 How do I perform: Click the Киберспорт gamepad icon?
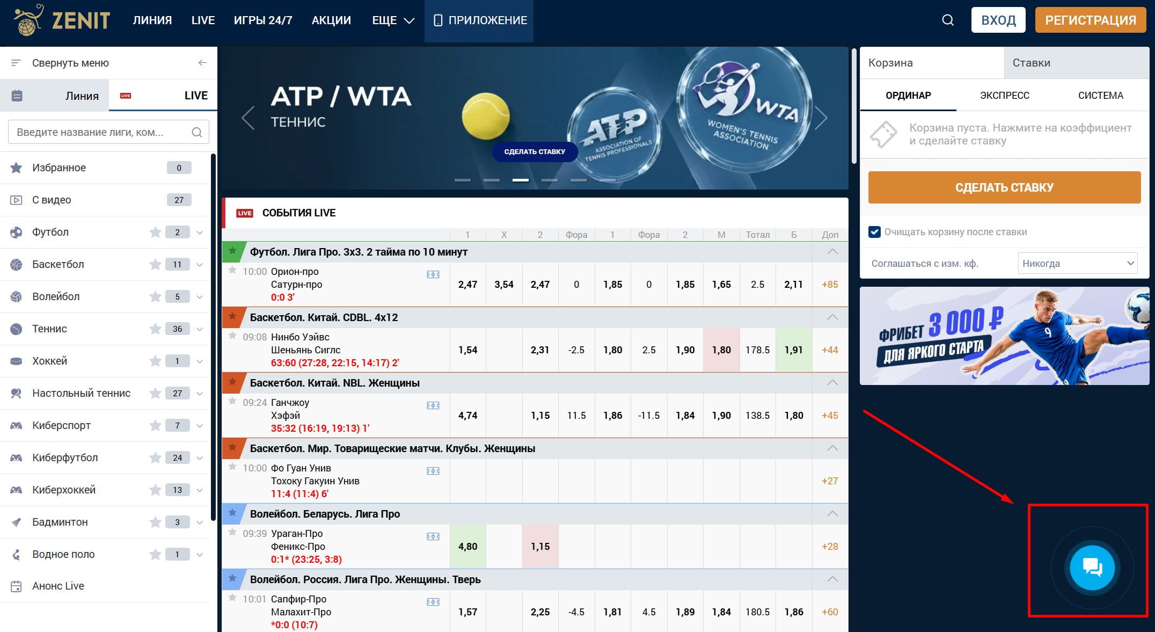[16, 425]
